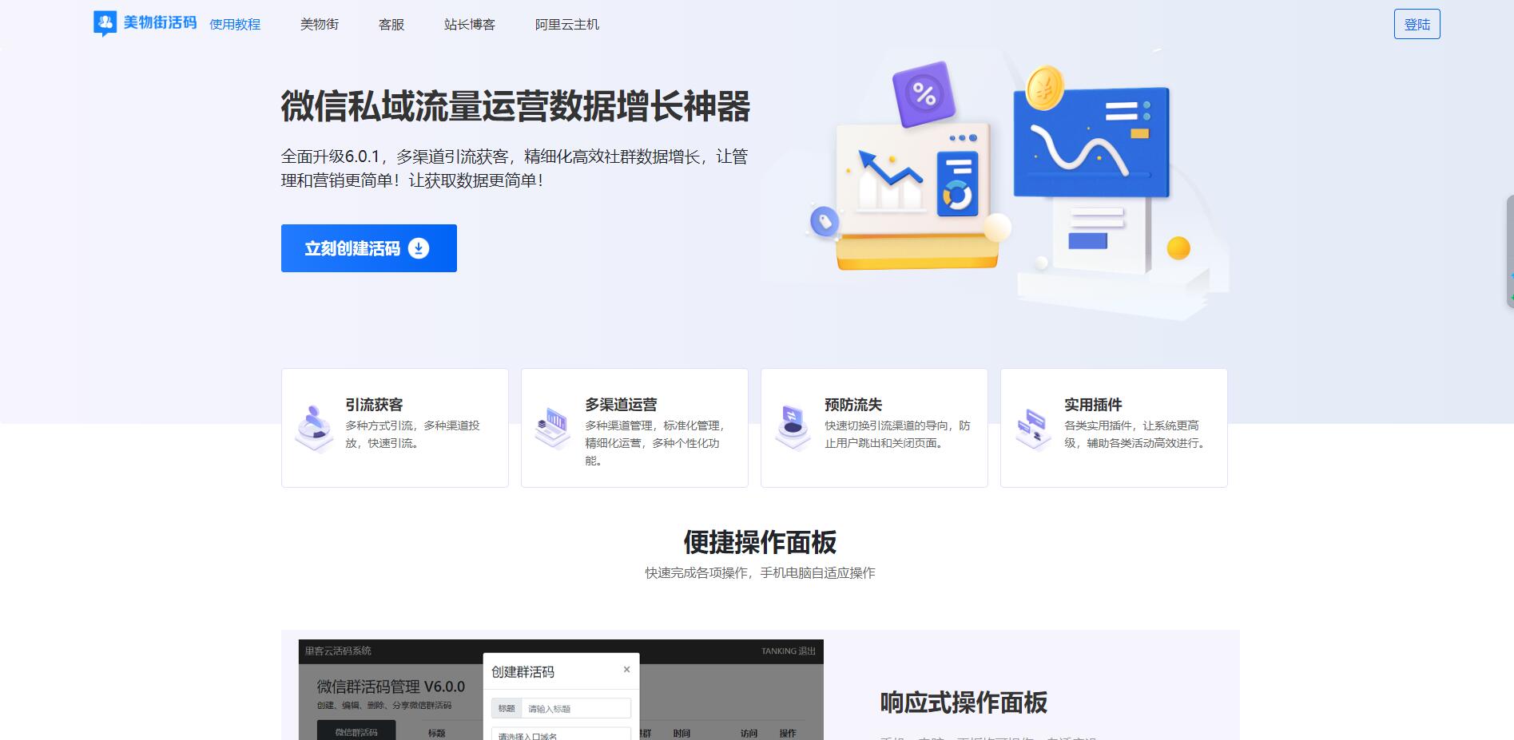Select the 多渠道运营 card title
The width and height of the screenshot is (1514, 740).
click(x=621, y=405)
